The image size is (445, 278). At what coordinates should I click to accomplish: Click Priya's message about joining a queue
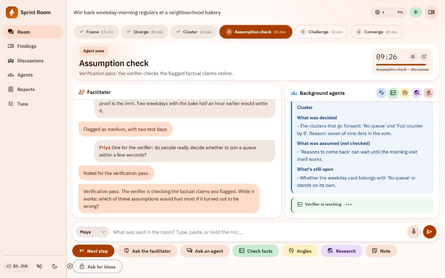(184, 151)
